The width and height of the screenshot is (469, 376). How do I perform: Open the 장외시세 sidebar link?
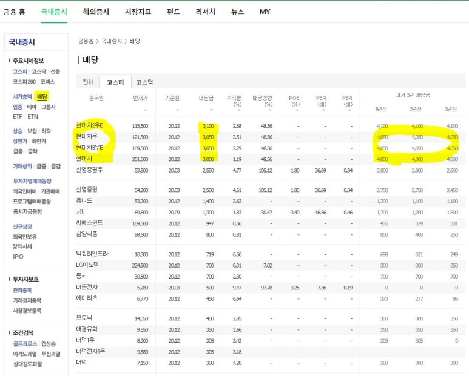tap(22, 246)
